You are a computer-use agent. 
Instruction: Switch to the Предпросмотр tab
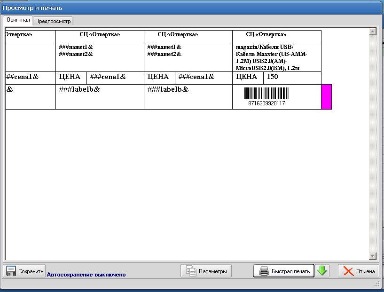tap(53, 21)
